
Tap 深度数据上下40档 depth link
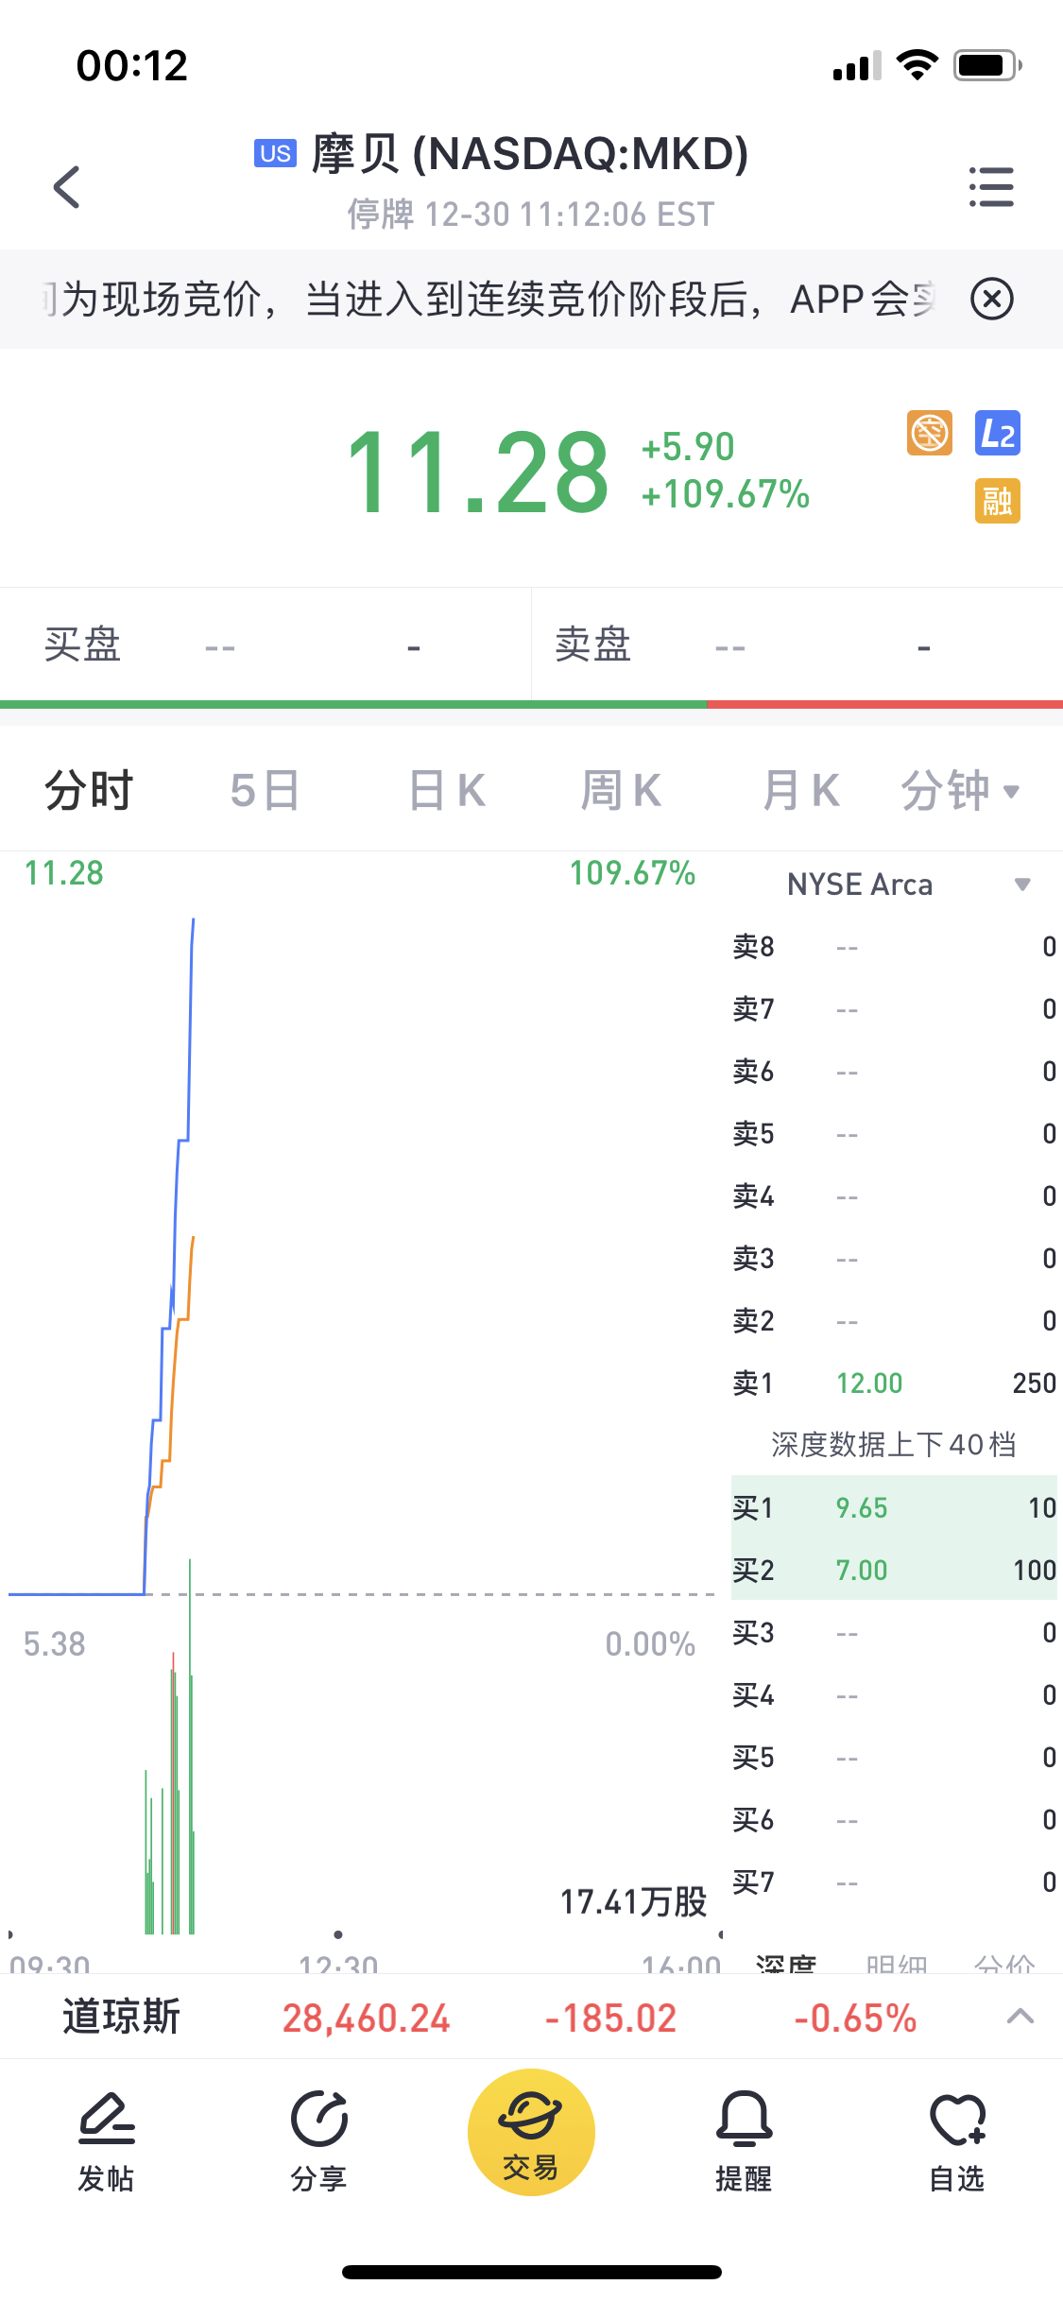click(x=893, y=1444)
